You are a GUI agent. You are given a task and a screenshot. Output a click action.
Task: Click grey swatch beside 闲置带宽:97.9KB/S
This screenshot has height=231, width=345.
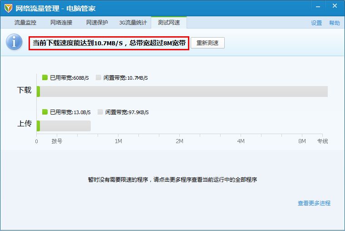[x=100, y=112]
